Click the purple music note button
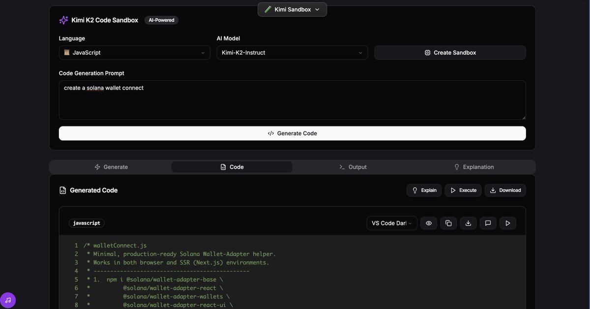 click(x=8, y=300)
